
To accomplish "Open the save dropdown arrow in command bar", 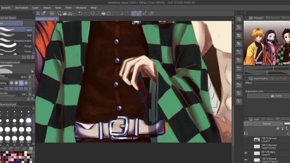I will point(74,14).
